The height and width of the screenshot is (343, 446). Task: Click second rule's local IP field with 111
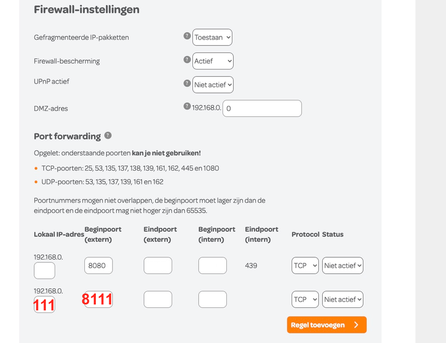coord(45,305)
